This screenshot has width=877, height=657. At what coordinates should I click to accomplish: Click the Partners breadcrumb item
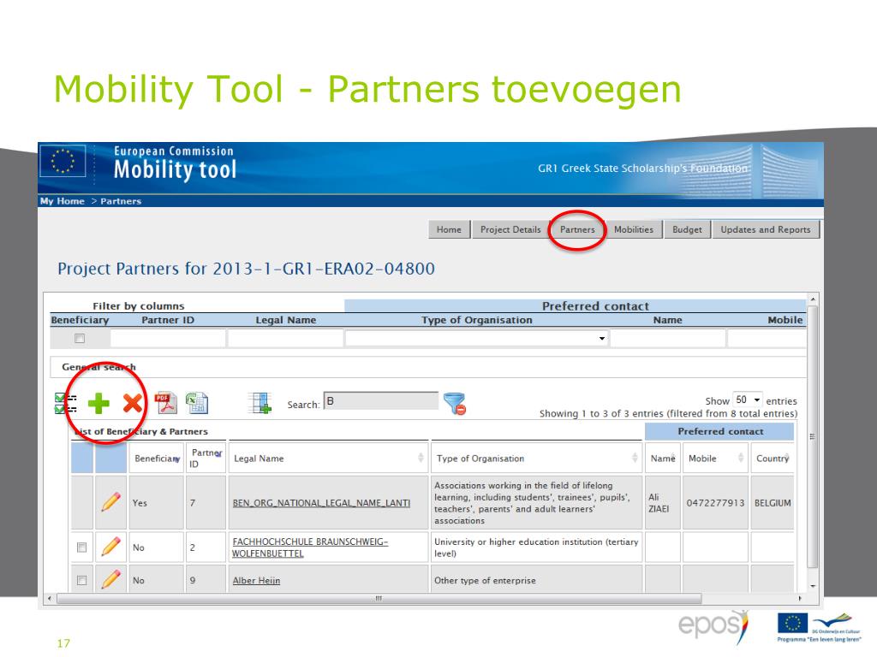[x=121, y=201]
